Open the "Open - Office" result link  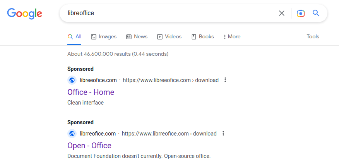89,146
